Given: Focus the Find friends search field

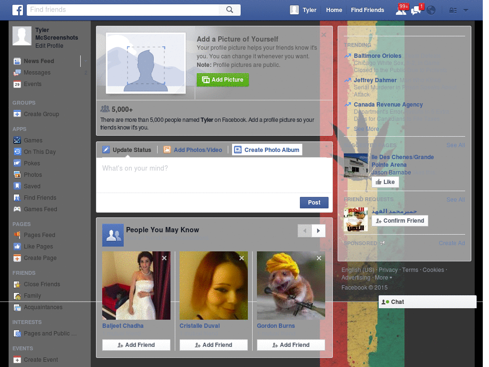Looking at the screenshot, I should pos(123,10).
